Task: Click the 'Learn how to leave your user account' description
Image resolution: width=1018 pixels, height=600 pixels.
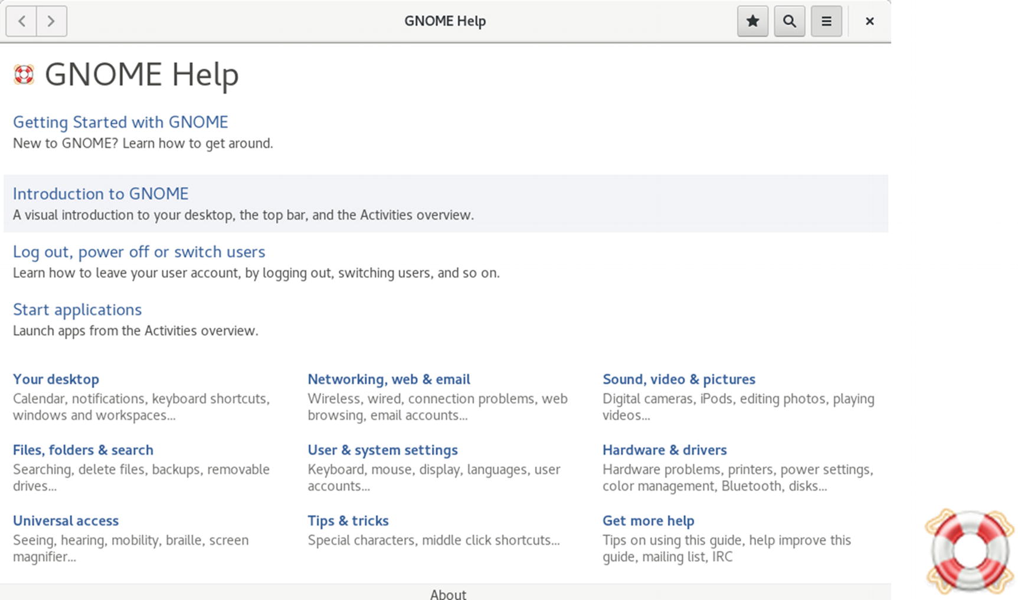Action: click(256, 273)
